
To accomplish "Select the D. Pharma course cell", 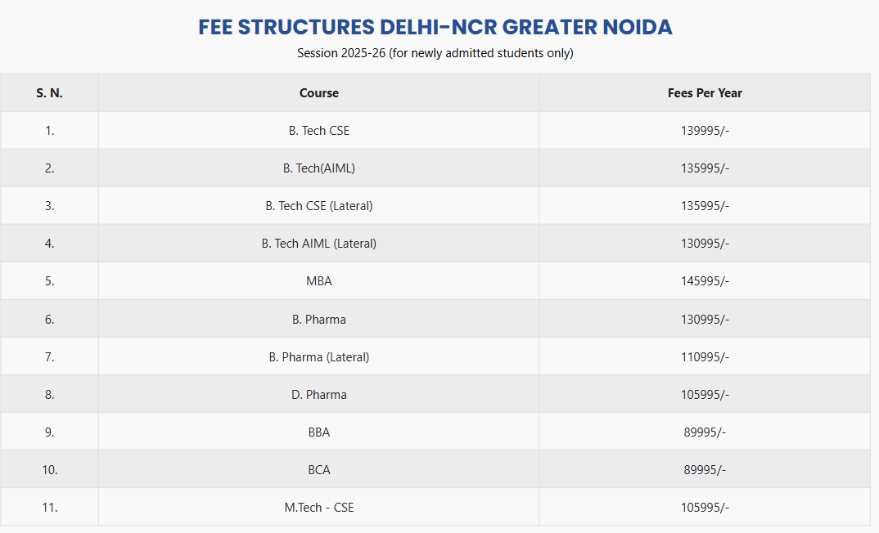I will 318,394.
